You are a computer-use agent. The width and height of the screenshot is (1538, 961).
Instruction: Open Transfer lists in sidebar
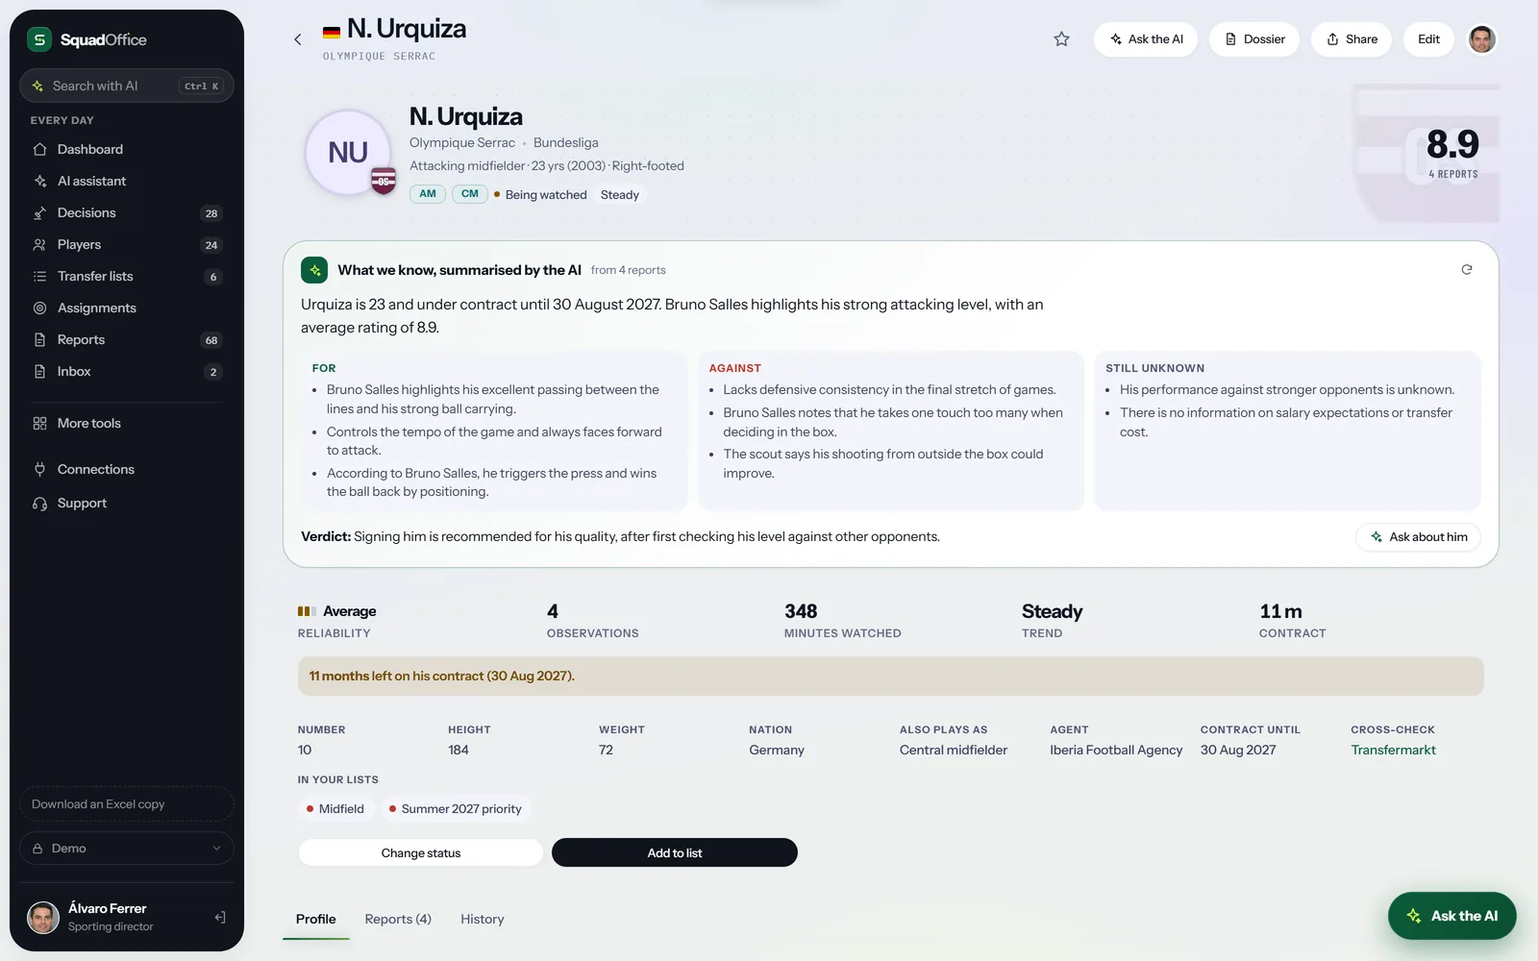[x=127, y=276]
